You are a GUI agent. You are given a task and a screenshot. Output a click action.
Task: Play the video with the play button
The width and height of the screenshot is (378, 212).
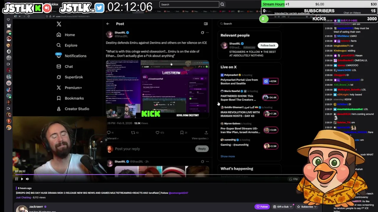point(22,179)
